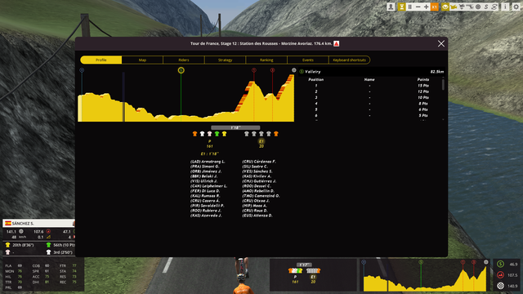Select rider Ullrich J. in peloton list

point(203,181)
